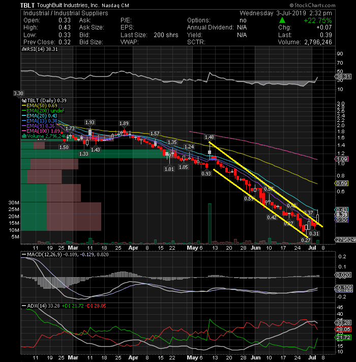356x362 pixels.
Task: Click the SCTR: label
Action: 196,42
